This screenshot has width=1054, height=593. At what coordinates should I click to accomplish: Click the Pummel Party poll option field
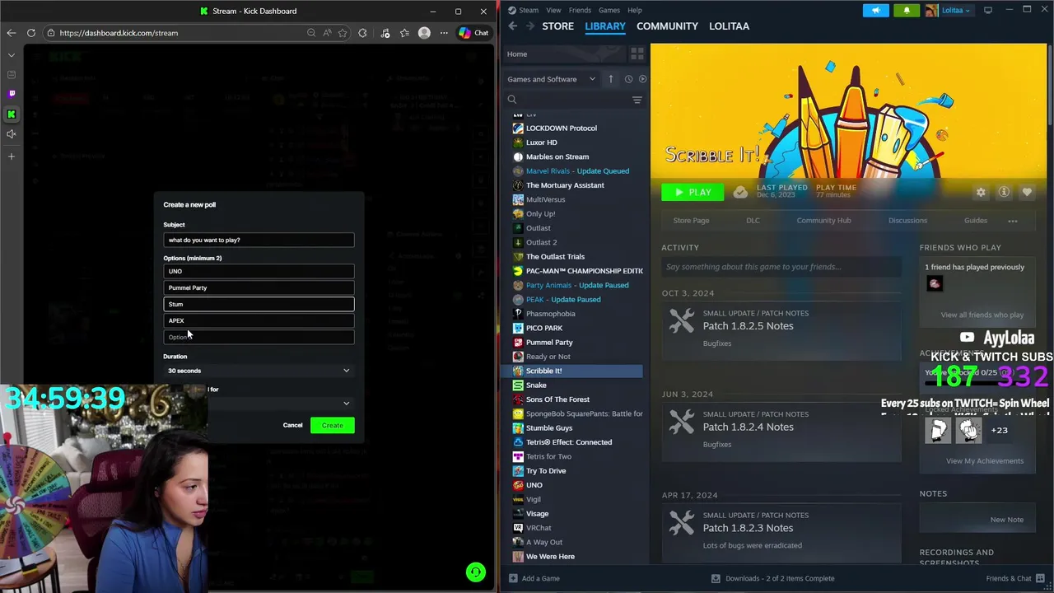[259, 287]
